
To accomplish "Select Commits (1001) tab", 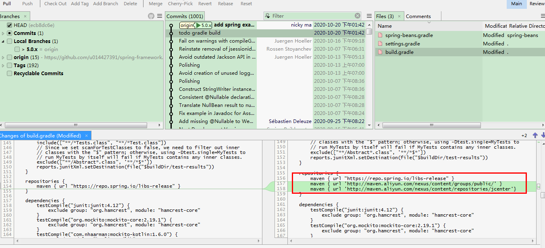I will [185, 16].
